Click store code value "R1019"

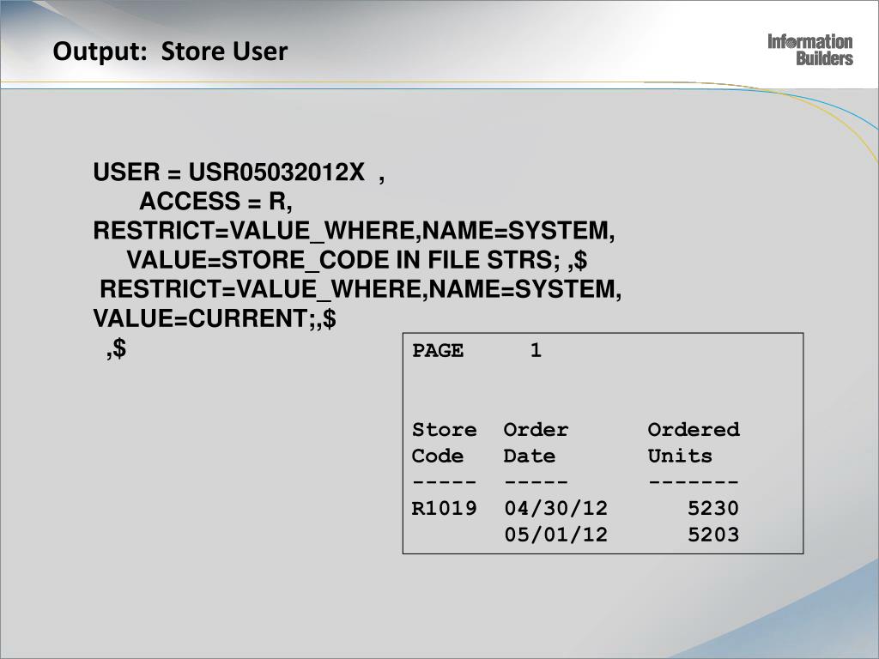pyautogui.click(x=445, y=508)
